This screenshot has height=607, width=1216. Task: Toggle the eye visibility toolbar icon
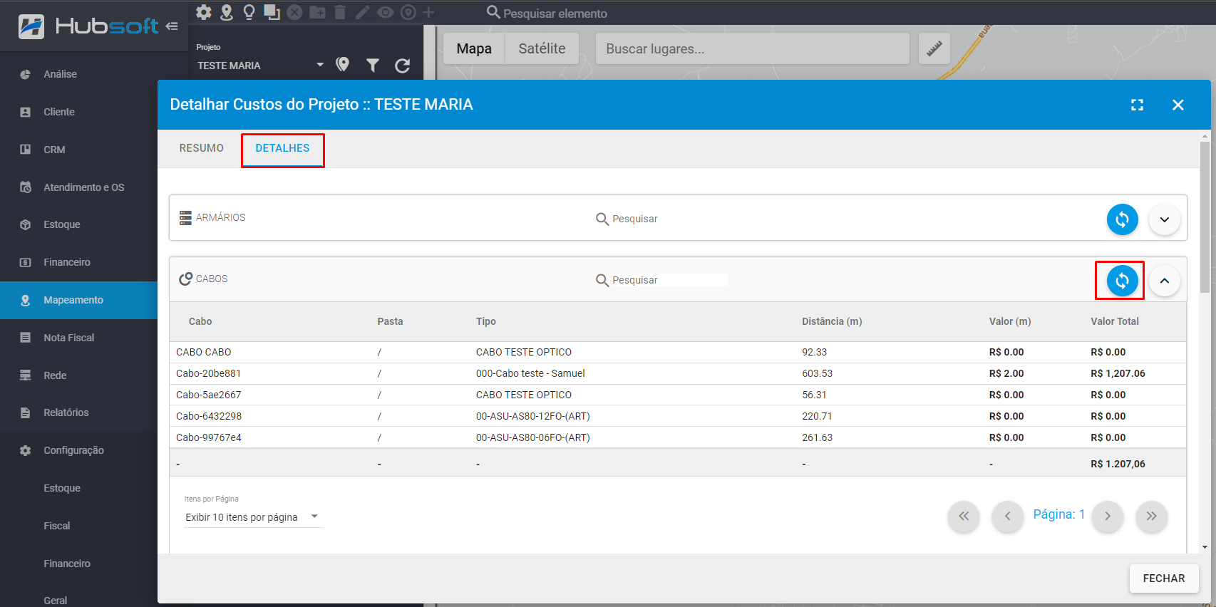(x=386, y=12)
